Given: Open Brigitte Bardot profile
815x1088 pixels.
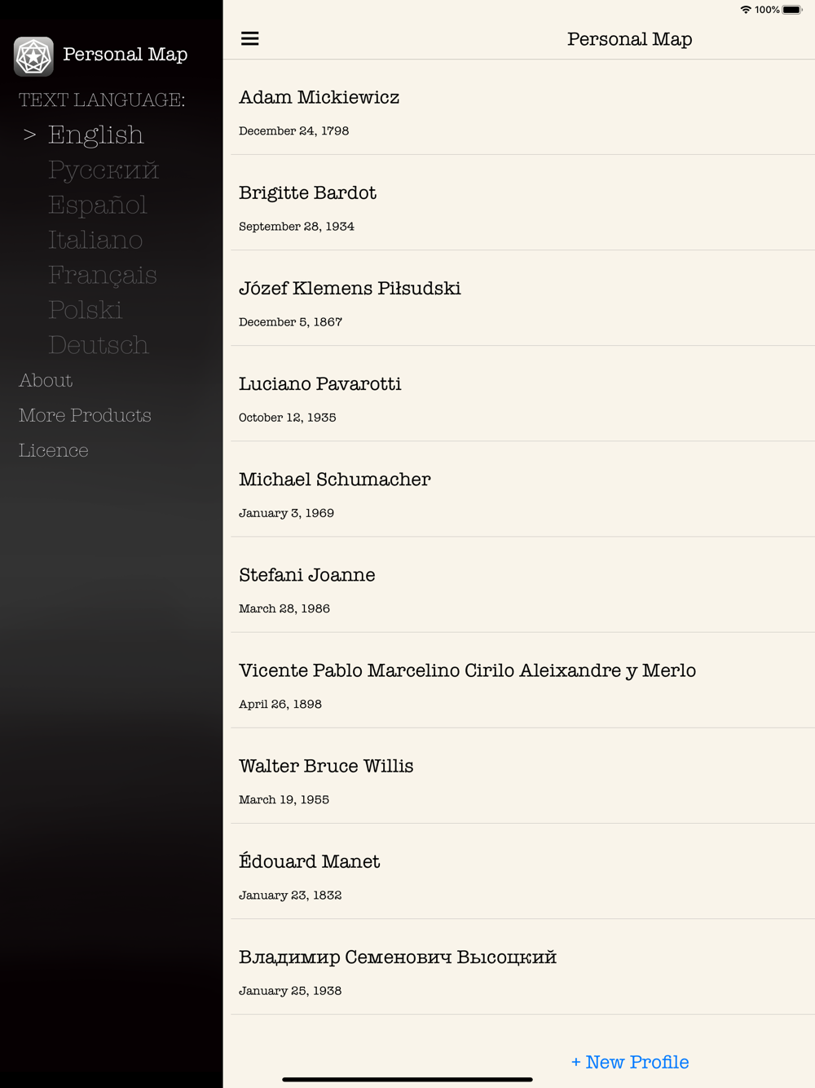Looking at the screenshot, I should click(522, 203).
